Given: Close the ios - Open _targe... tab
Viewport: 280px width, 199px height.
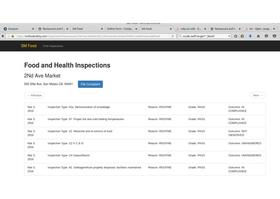Looking at the screenshot, I should coord(274,29).
